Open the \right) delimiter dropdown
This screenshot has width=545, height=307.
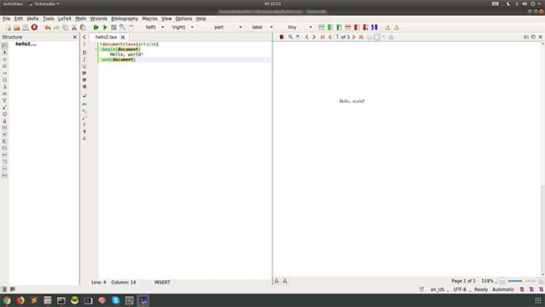tap(192, 28)
